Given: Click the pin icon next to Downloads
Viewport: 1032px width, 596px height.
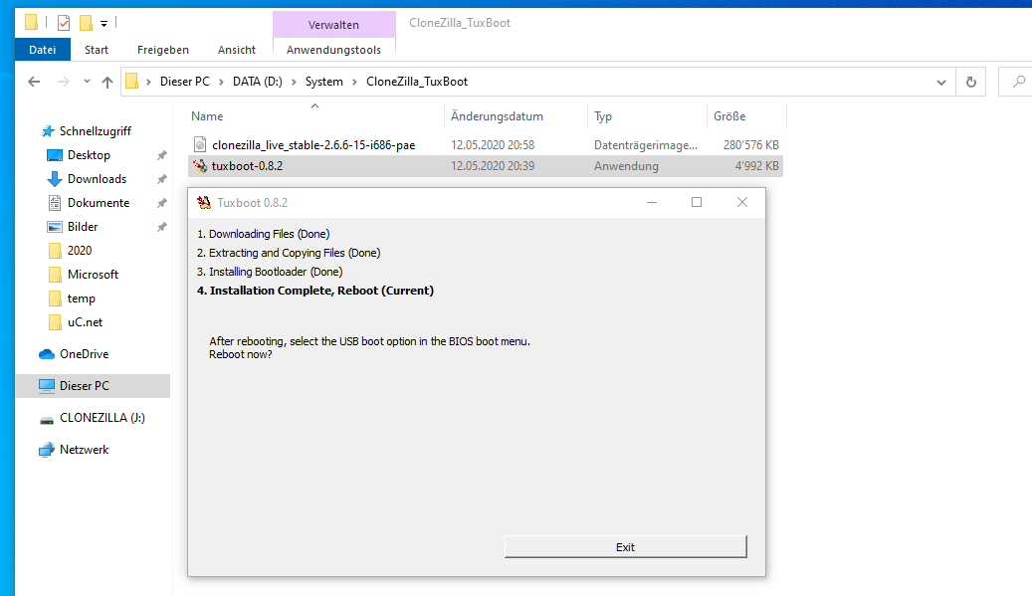Looking at the screenshot, I should click(x=161, y=179).
